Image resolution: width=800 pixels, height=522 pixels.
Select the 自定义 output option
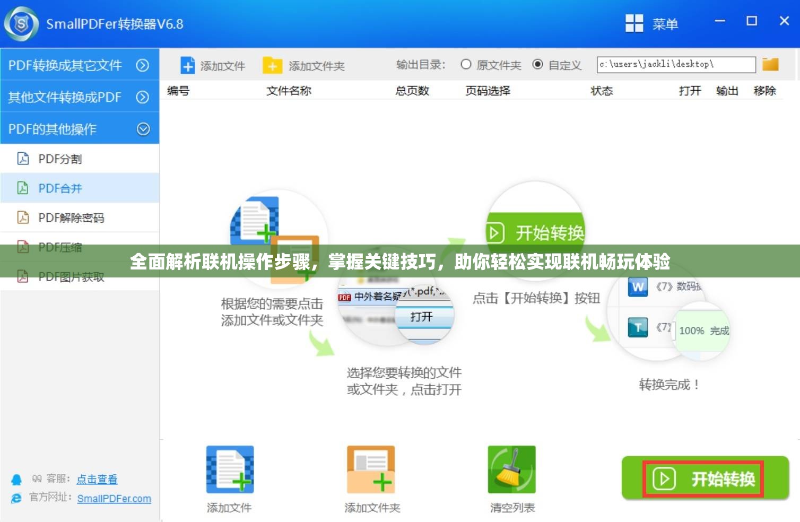tap(538, 64)
